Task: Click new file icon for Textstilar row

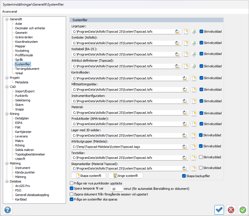Action: pos(193,158)
